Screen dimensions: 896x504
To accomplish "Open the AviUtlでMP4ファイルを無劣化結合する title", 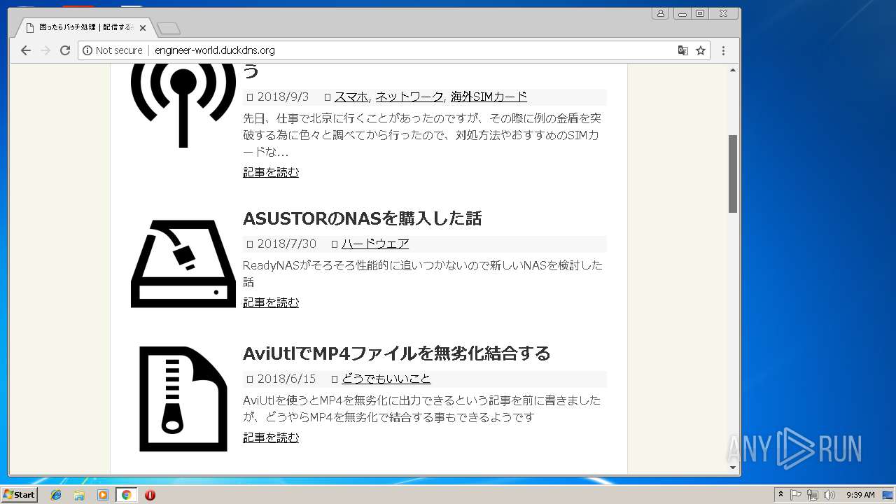I will click(x=396, y=353).
